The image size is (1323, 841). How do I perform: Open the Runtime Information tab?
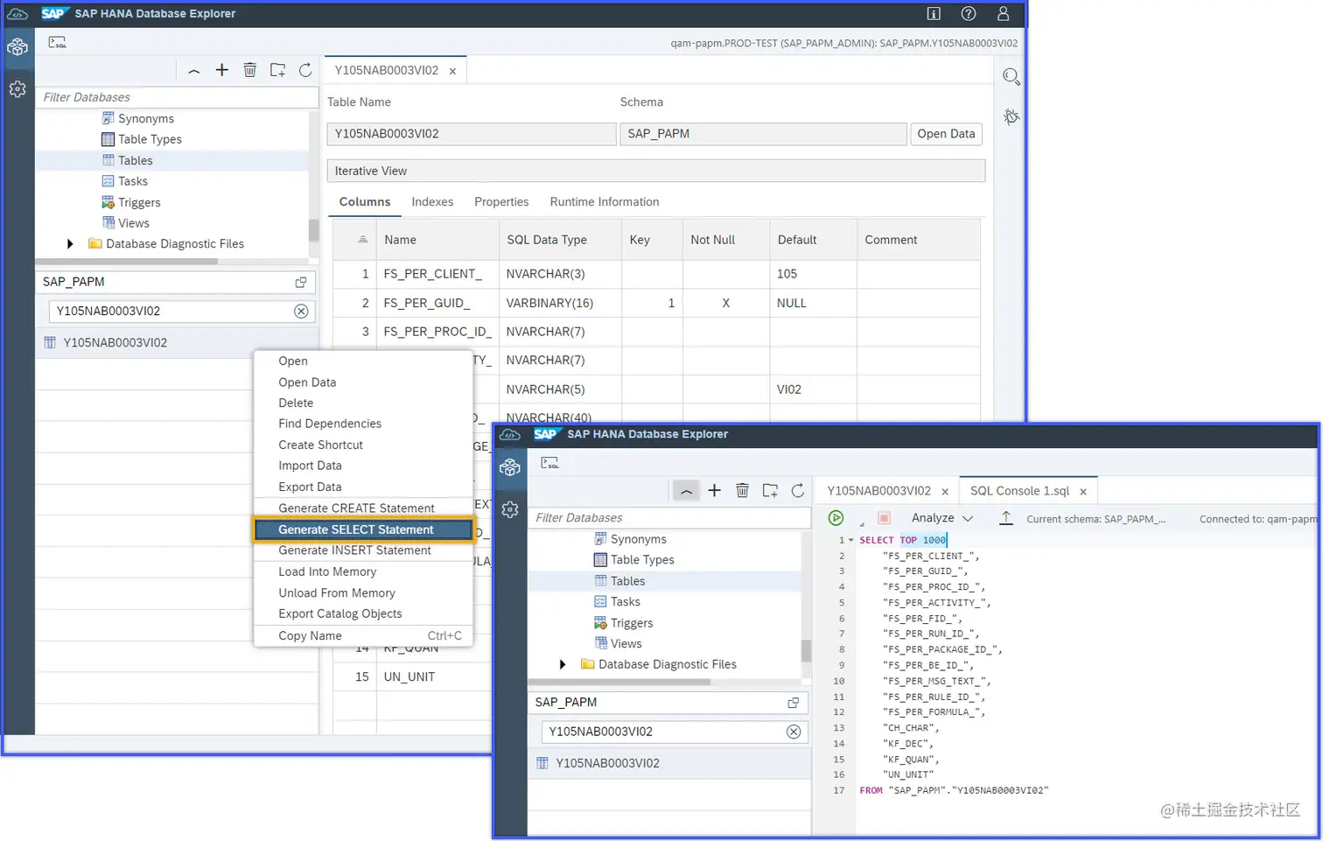tap(605, 202)
